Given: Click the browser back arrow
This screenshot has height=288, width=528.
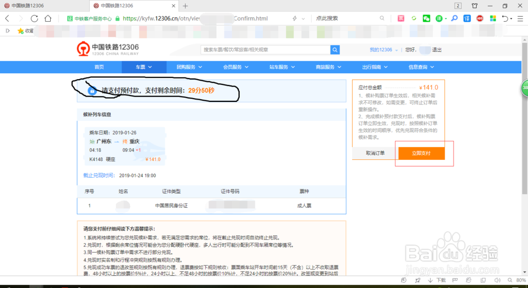Looking at the screenshot, I should [7, 18].
